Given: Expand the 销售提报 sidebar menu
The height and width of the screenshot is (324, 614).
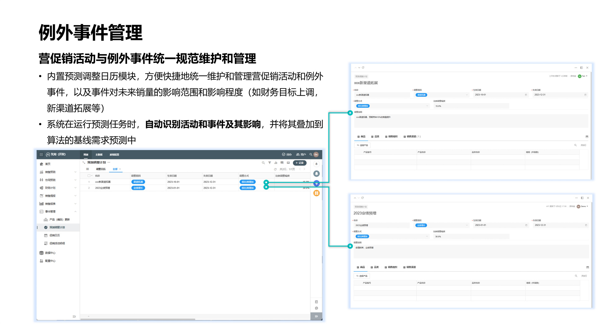Looking at the screenshot, I should pyautogui.click(x=58, y=196).
